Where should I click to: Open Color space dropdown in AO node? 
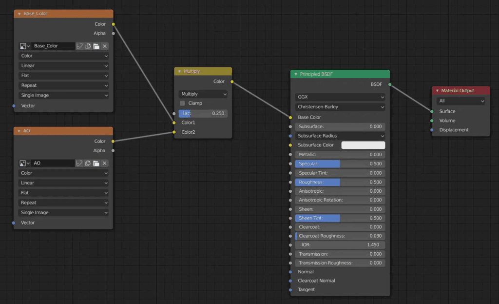(63, 173)
